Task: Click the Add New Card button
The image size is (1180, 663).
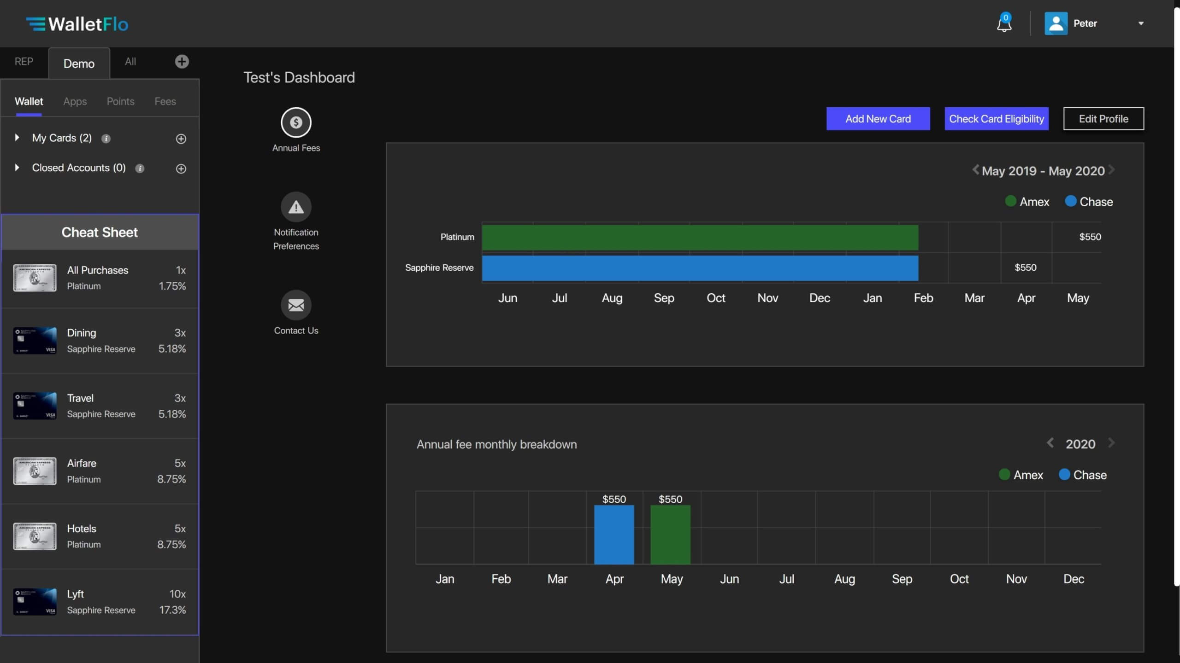Action: (x=878, y=119)
